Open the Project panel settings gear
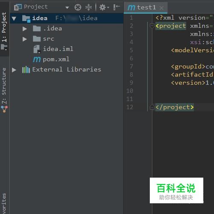The height and width of the screenshot is (214, 214). (x=104, y=7)
